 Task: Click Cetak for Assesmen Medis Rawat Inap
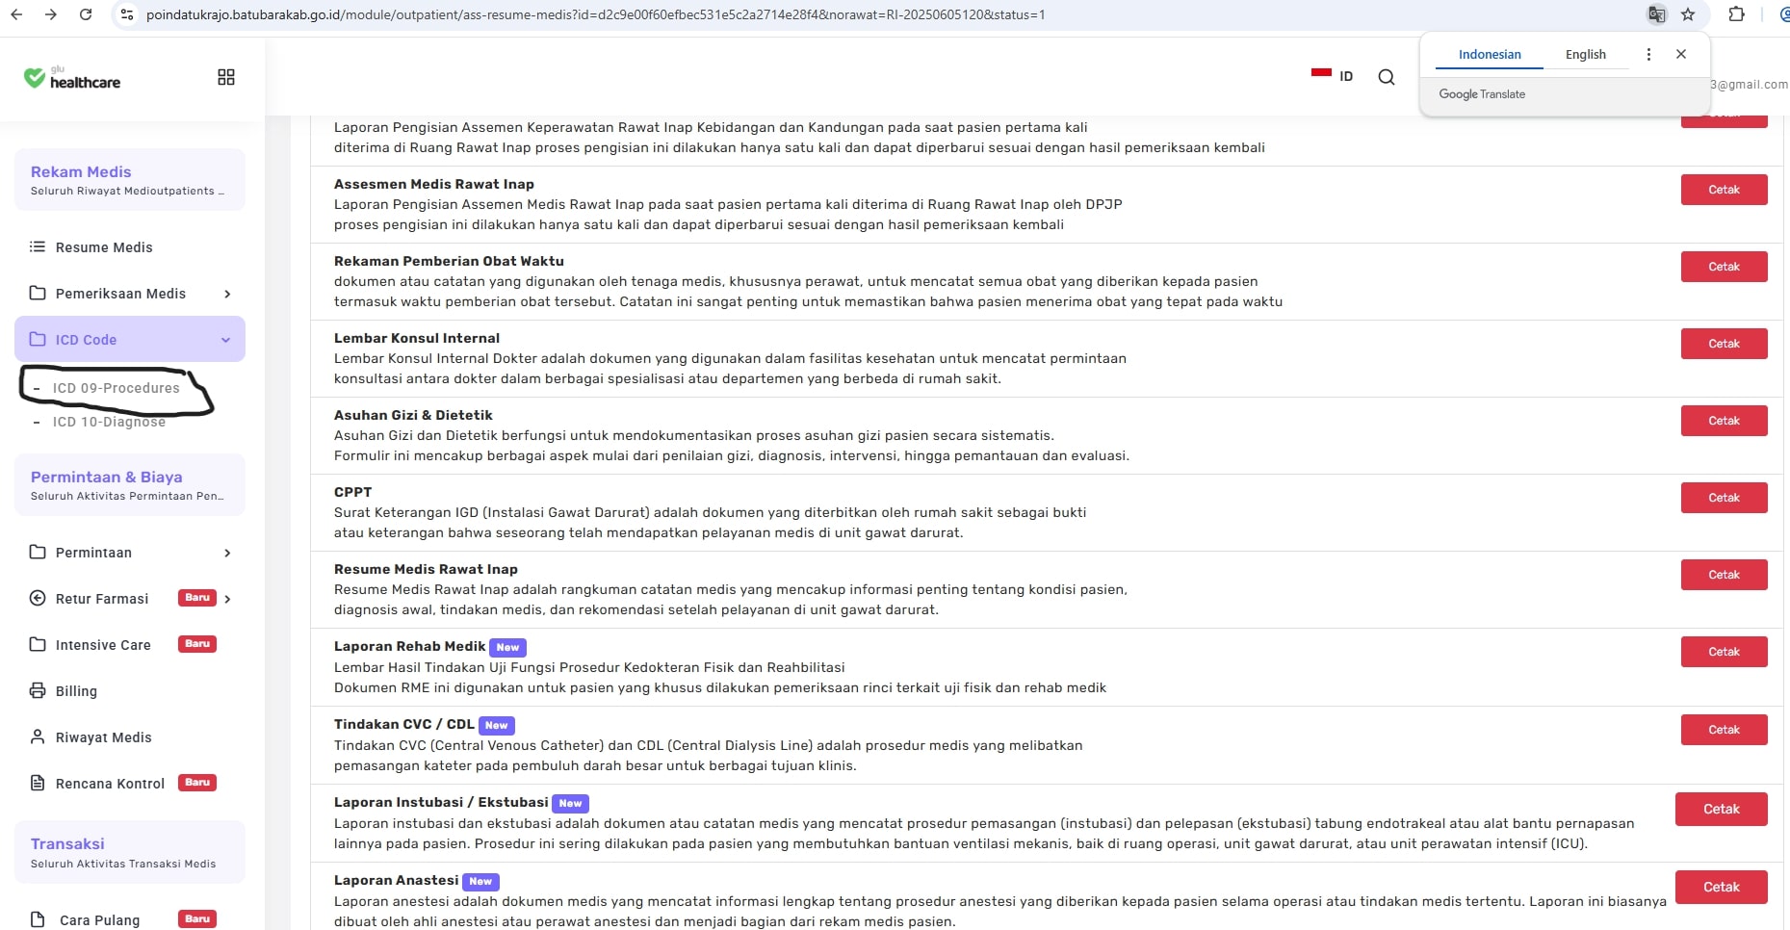(x=1724, y=190)
